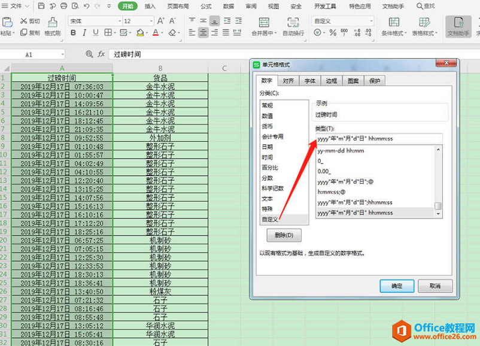The image size is (480, 346).
Task: Toggle 自动换行 wrap text
Action: [x=293, y=26]
